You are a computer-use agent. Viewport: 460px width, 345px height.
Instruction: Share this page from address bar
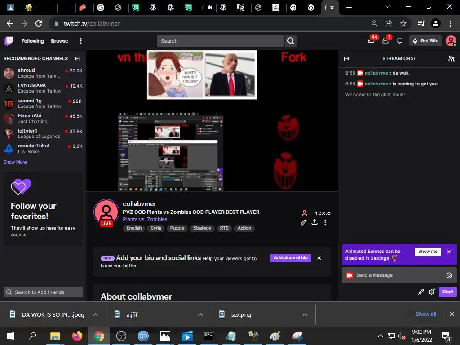coord(389,23)
